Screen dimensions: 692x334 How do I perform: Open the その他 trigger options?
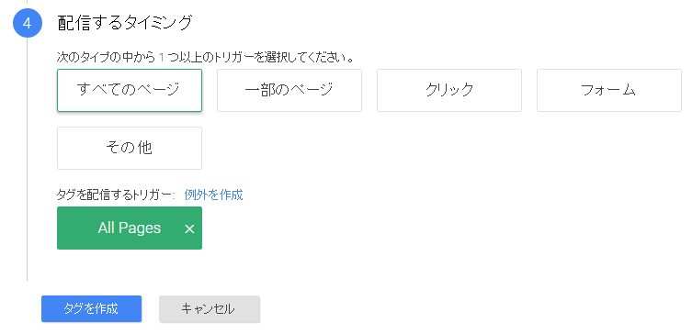(130, 148)
